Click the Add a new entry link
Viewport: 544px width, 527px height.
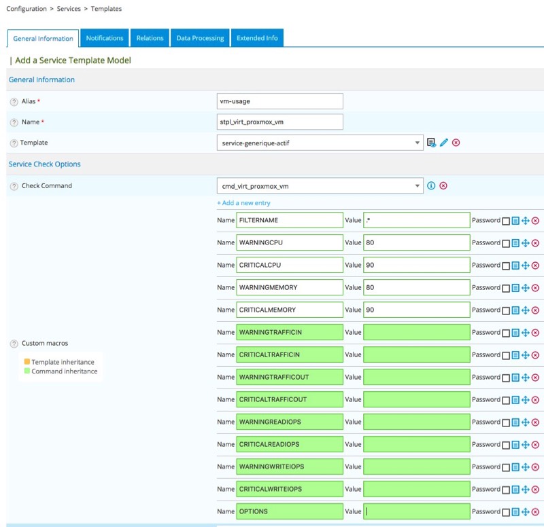(243, 203)
